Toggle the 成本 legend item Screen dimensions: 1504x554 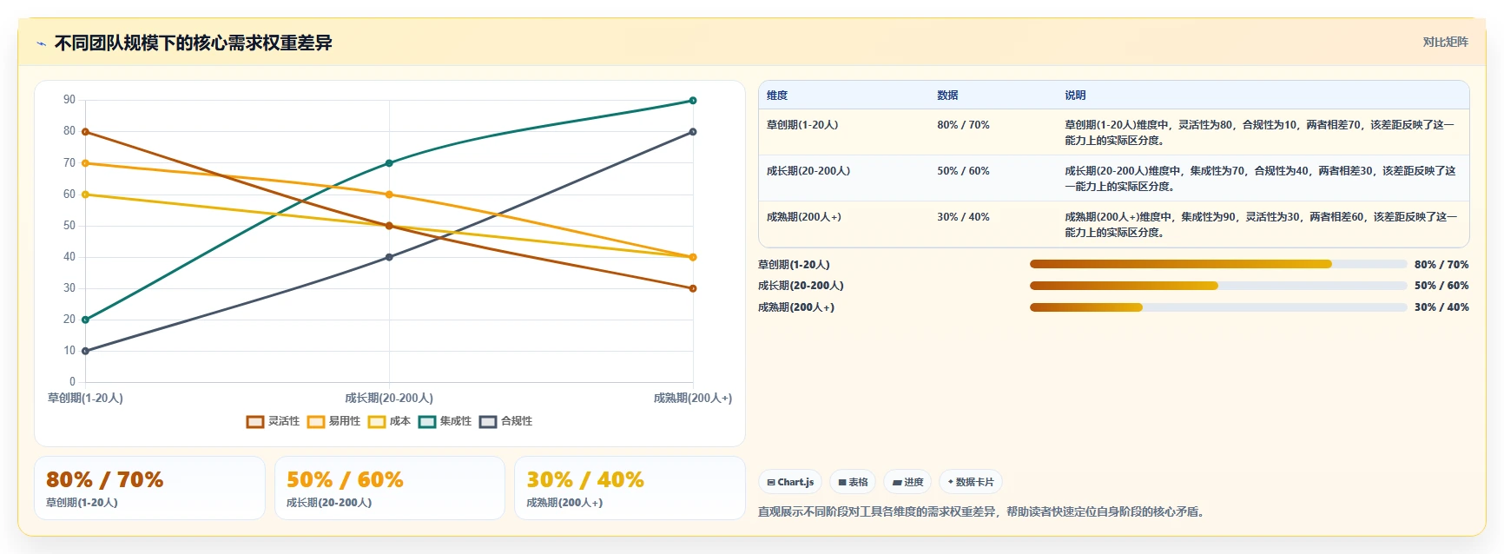(x=389, y=421)
